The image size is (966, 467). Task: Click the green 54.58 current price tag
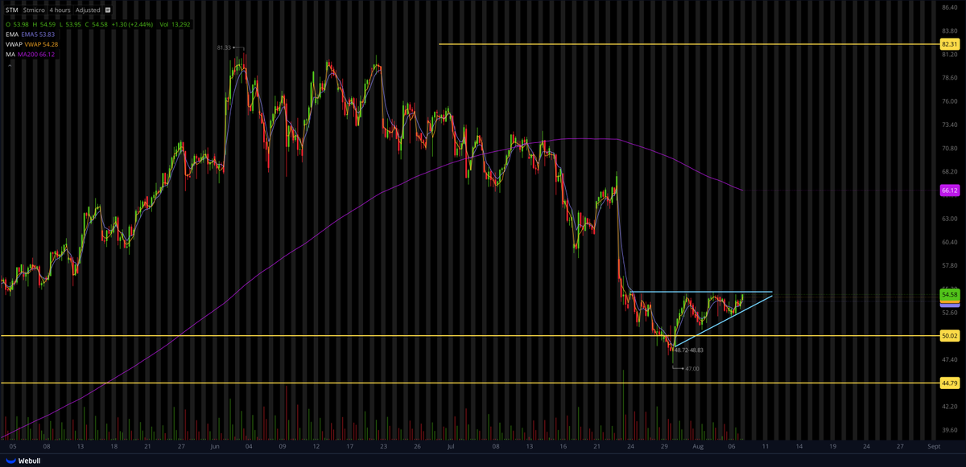(x=949, y=295)
